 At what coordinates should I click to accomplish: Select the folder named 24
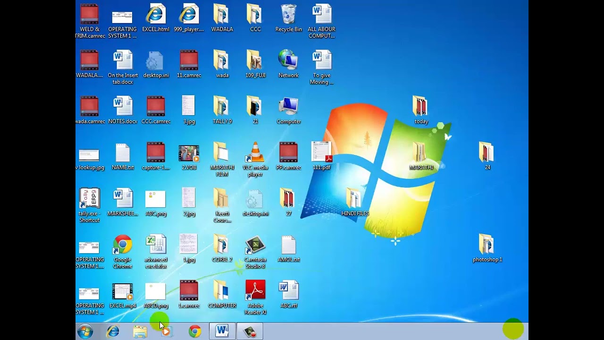coord(487,156)
